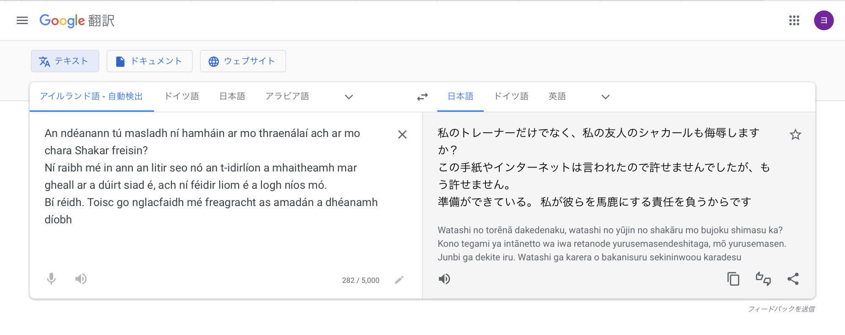Share the translation
Viewport: 845px width, 335px height.
(x=793, y=279)
